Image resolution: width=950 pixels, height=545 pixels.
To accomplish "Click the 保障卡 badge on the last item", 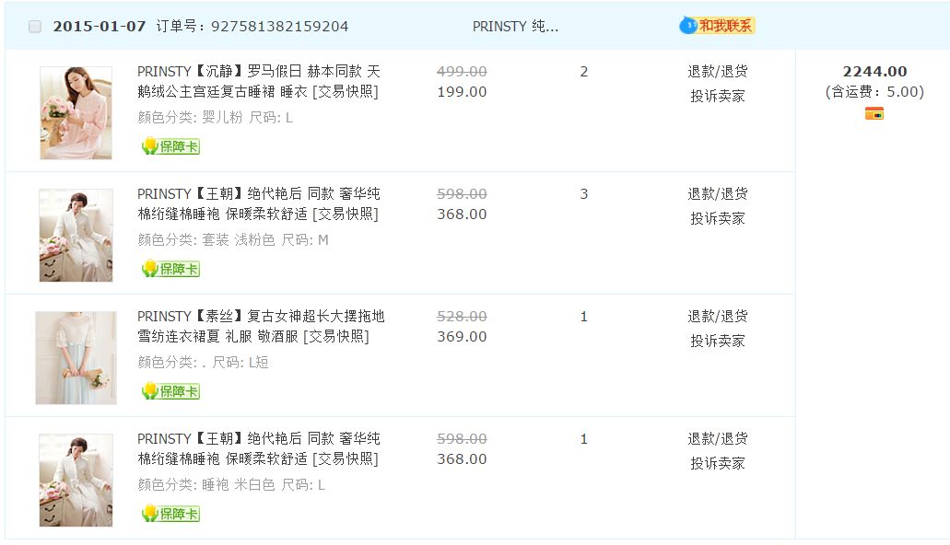I will [x=170, y=514].
